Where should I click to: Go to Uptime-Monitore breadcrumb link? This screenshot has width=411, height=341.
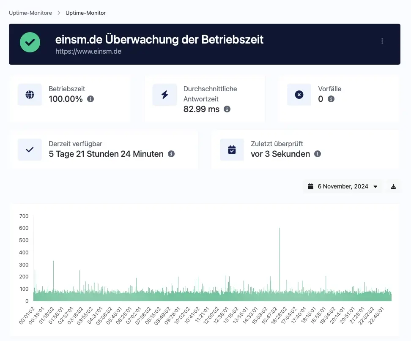click(x=30, y=13)
